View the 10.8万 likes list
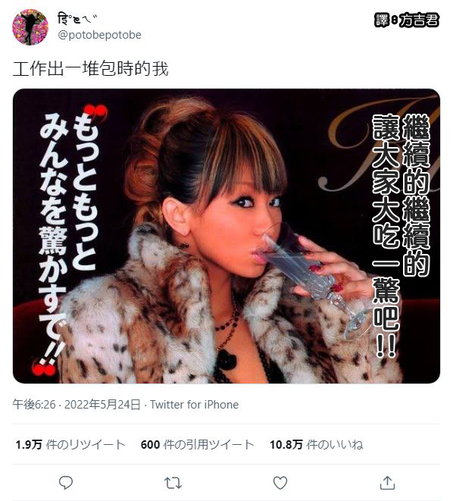The image size is (453, 501). coord(317,444)
